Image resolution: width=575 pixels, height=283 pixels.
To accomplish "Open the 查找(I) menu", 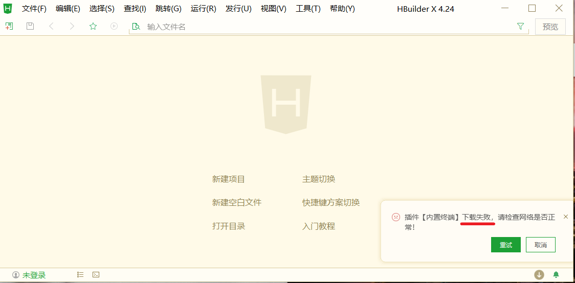I will pyautogui.click(x=135, y=9).
